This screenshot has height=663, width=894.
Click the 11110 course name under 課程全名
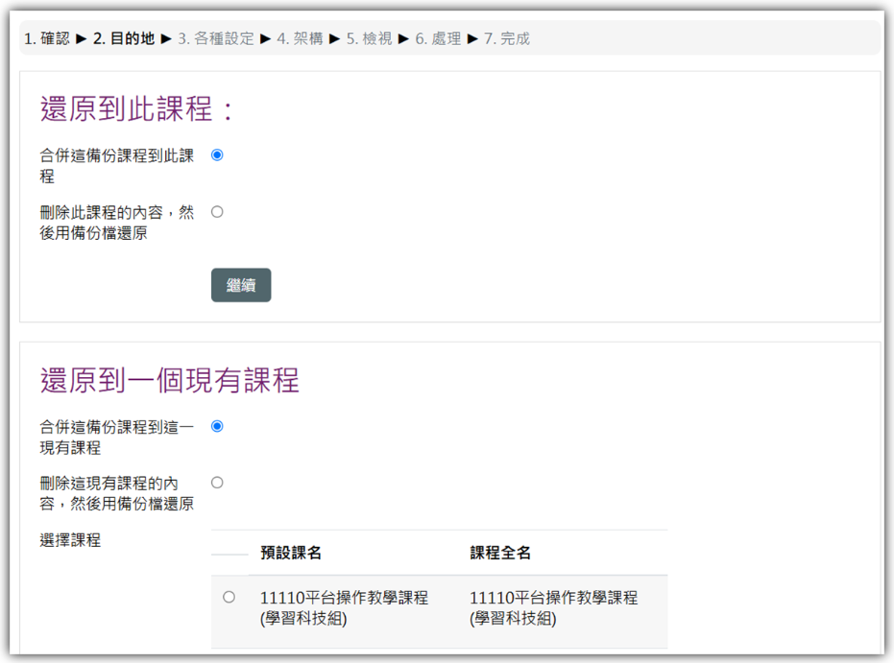coord(553,607)
